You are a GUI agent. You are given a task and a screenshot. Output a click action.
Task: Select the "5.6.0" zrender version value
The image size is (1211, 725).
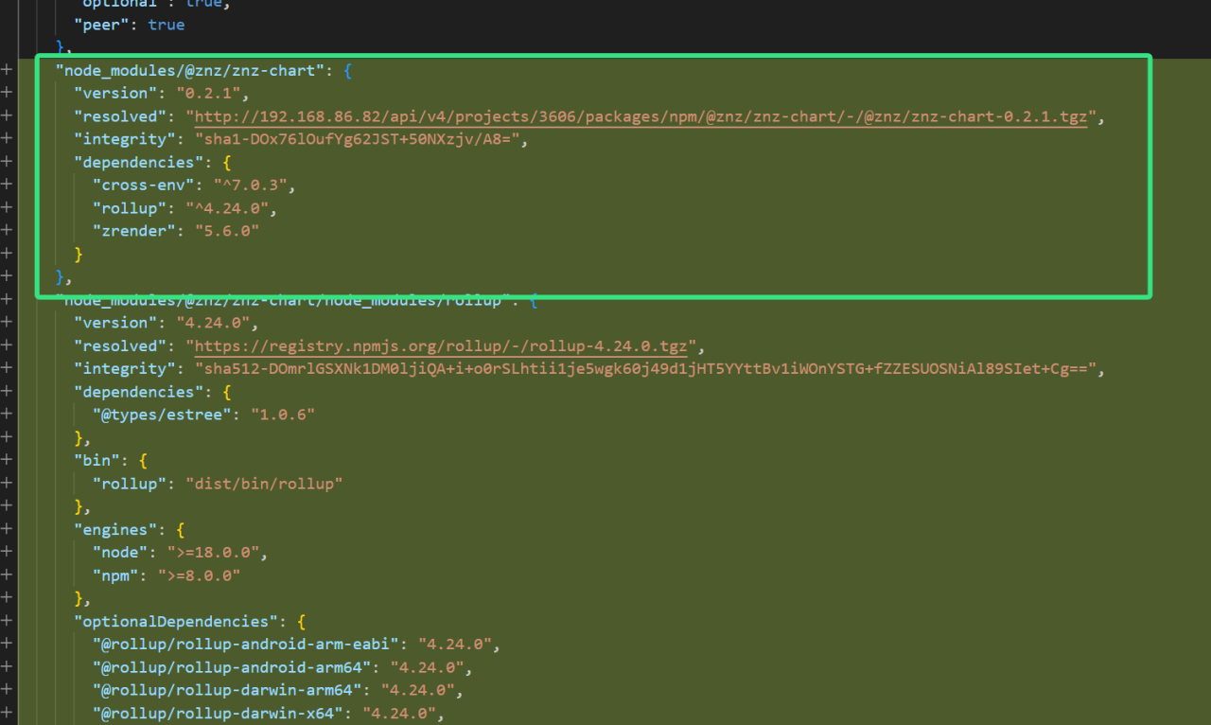(226, 230)
